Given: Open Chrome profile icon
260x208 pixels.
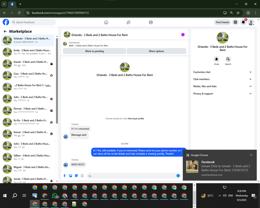Looking at the screenshot, I should pyautogui.click(x=248, y=12).
